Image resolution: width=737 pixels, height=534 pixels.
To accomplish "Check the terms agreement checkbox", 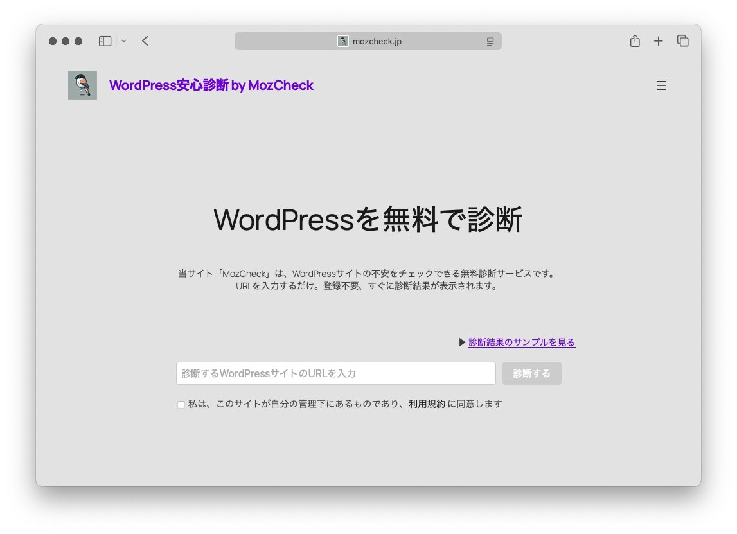I will (x=181, y=405).
